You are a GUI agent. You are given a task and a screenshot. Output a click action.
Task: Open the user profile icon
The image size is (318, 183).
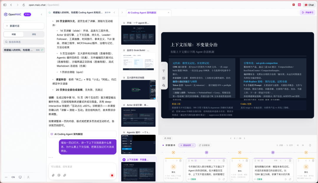[28, 177]
